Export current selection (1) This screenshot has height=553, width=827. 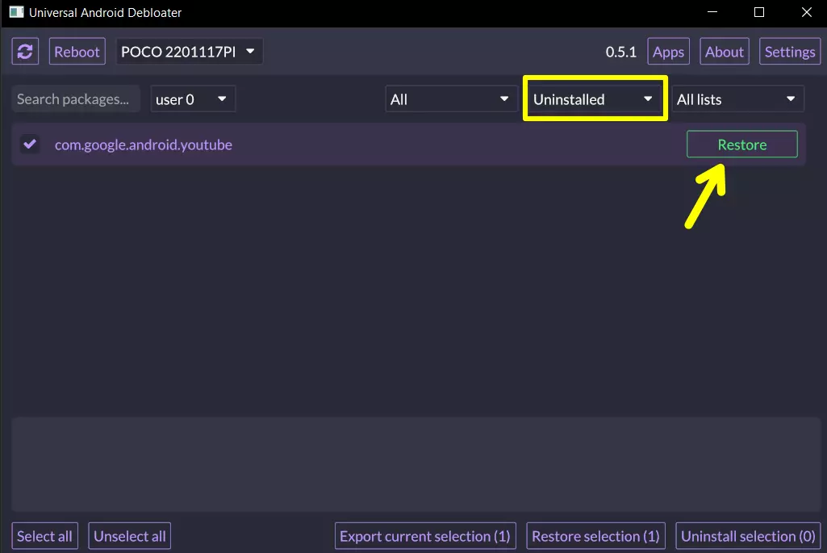tap(424, 536)
